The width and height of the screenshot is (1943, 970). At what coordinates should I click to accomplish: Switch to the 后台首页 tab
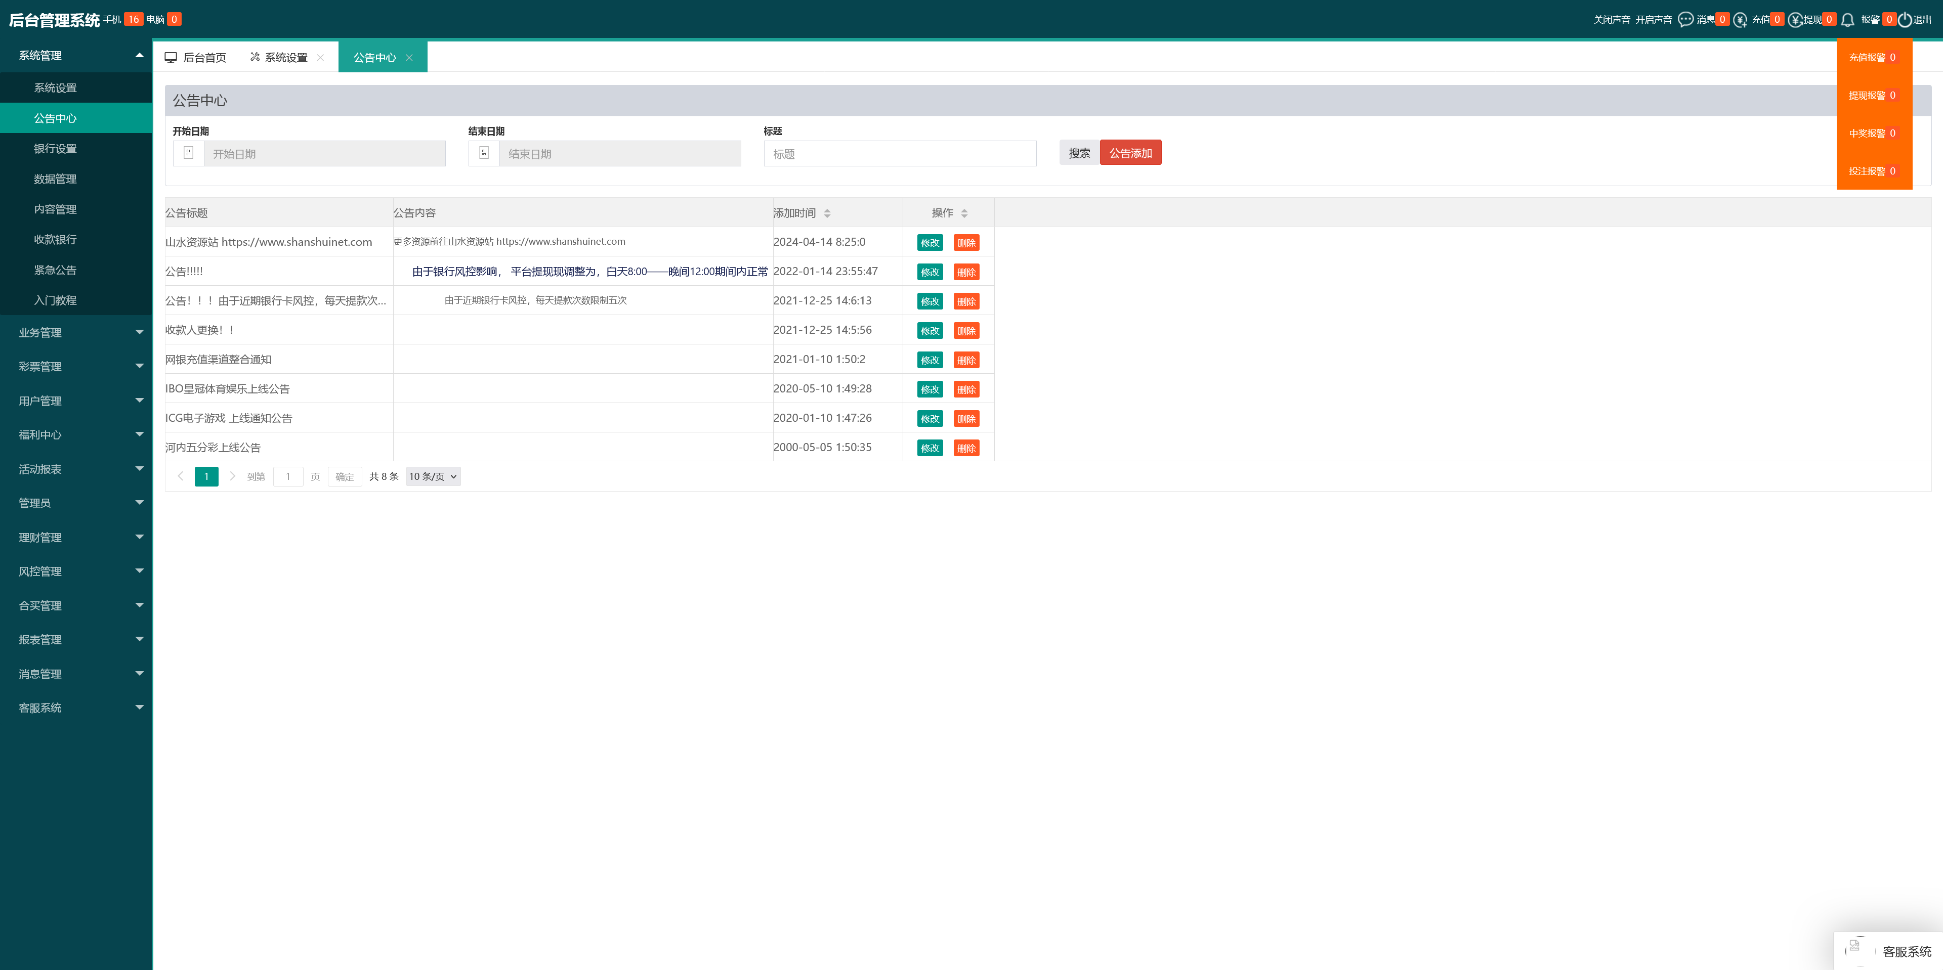(x=196, y=57)
